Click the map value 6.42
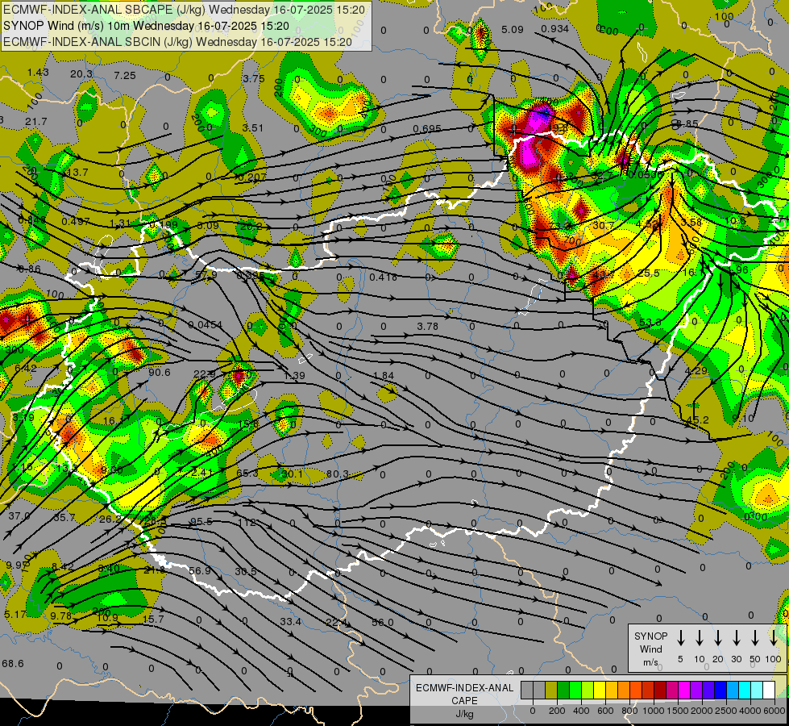The height and width of the screenshot is (726, 789). pos(26,369)
